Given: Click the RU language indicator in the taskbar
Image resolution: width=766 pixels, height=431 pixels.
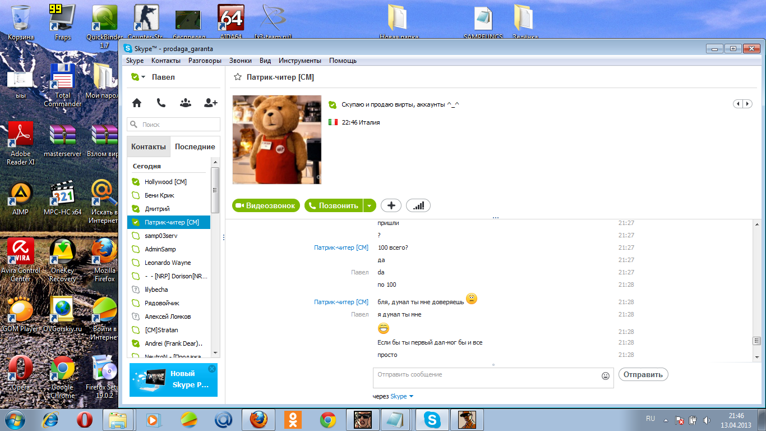Looking at the screenshot, I should (650, 419).
